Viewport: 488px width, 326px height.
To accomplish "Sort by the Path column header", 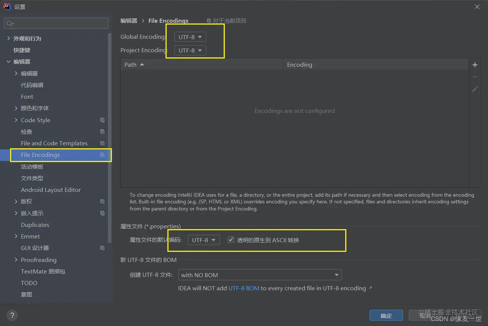I will pos(202,64).
